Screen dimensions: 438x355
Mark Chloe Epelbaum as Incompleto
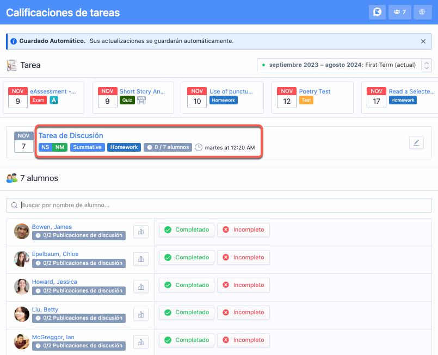tap(243, 258)
